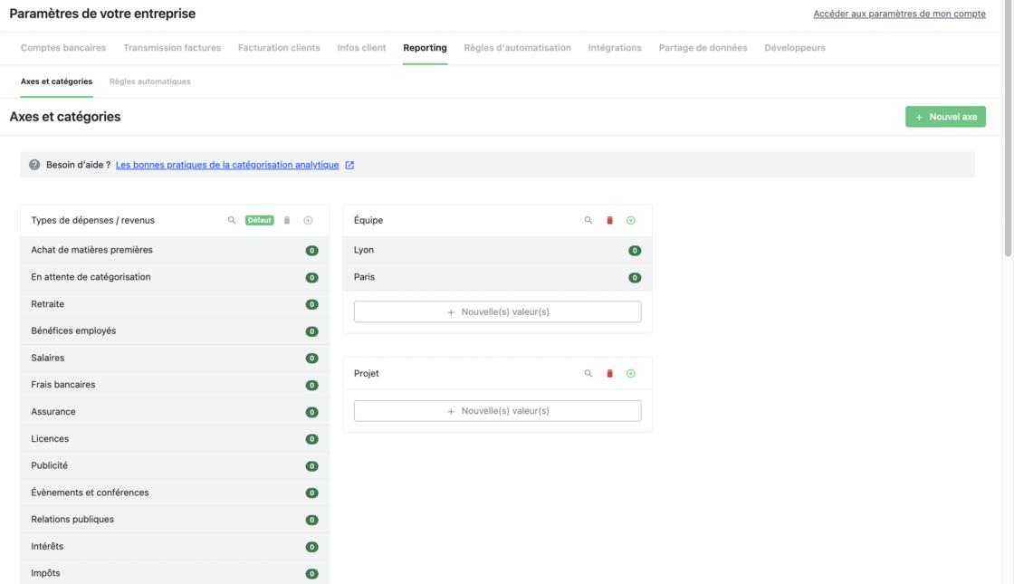The image size is (1014, 584).
Task: Add a value with Équipe plus icon
Action: (x=631, y=221)
